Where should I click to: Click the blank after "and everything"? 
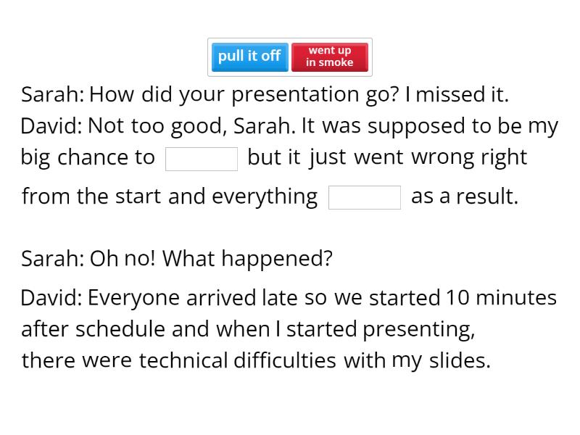coord(365,197)
